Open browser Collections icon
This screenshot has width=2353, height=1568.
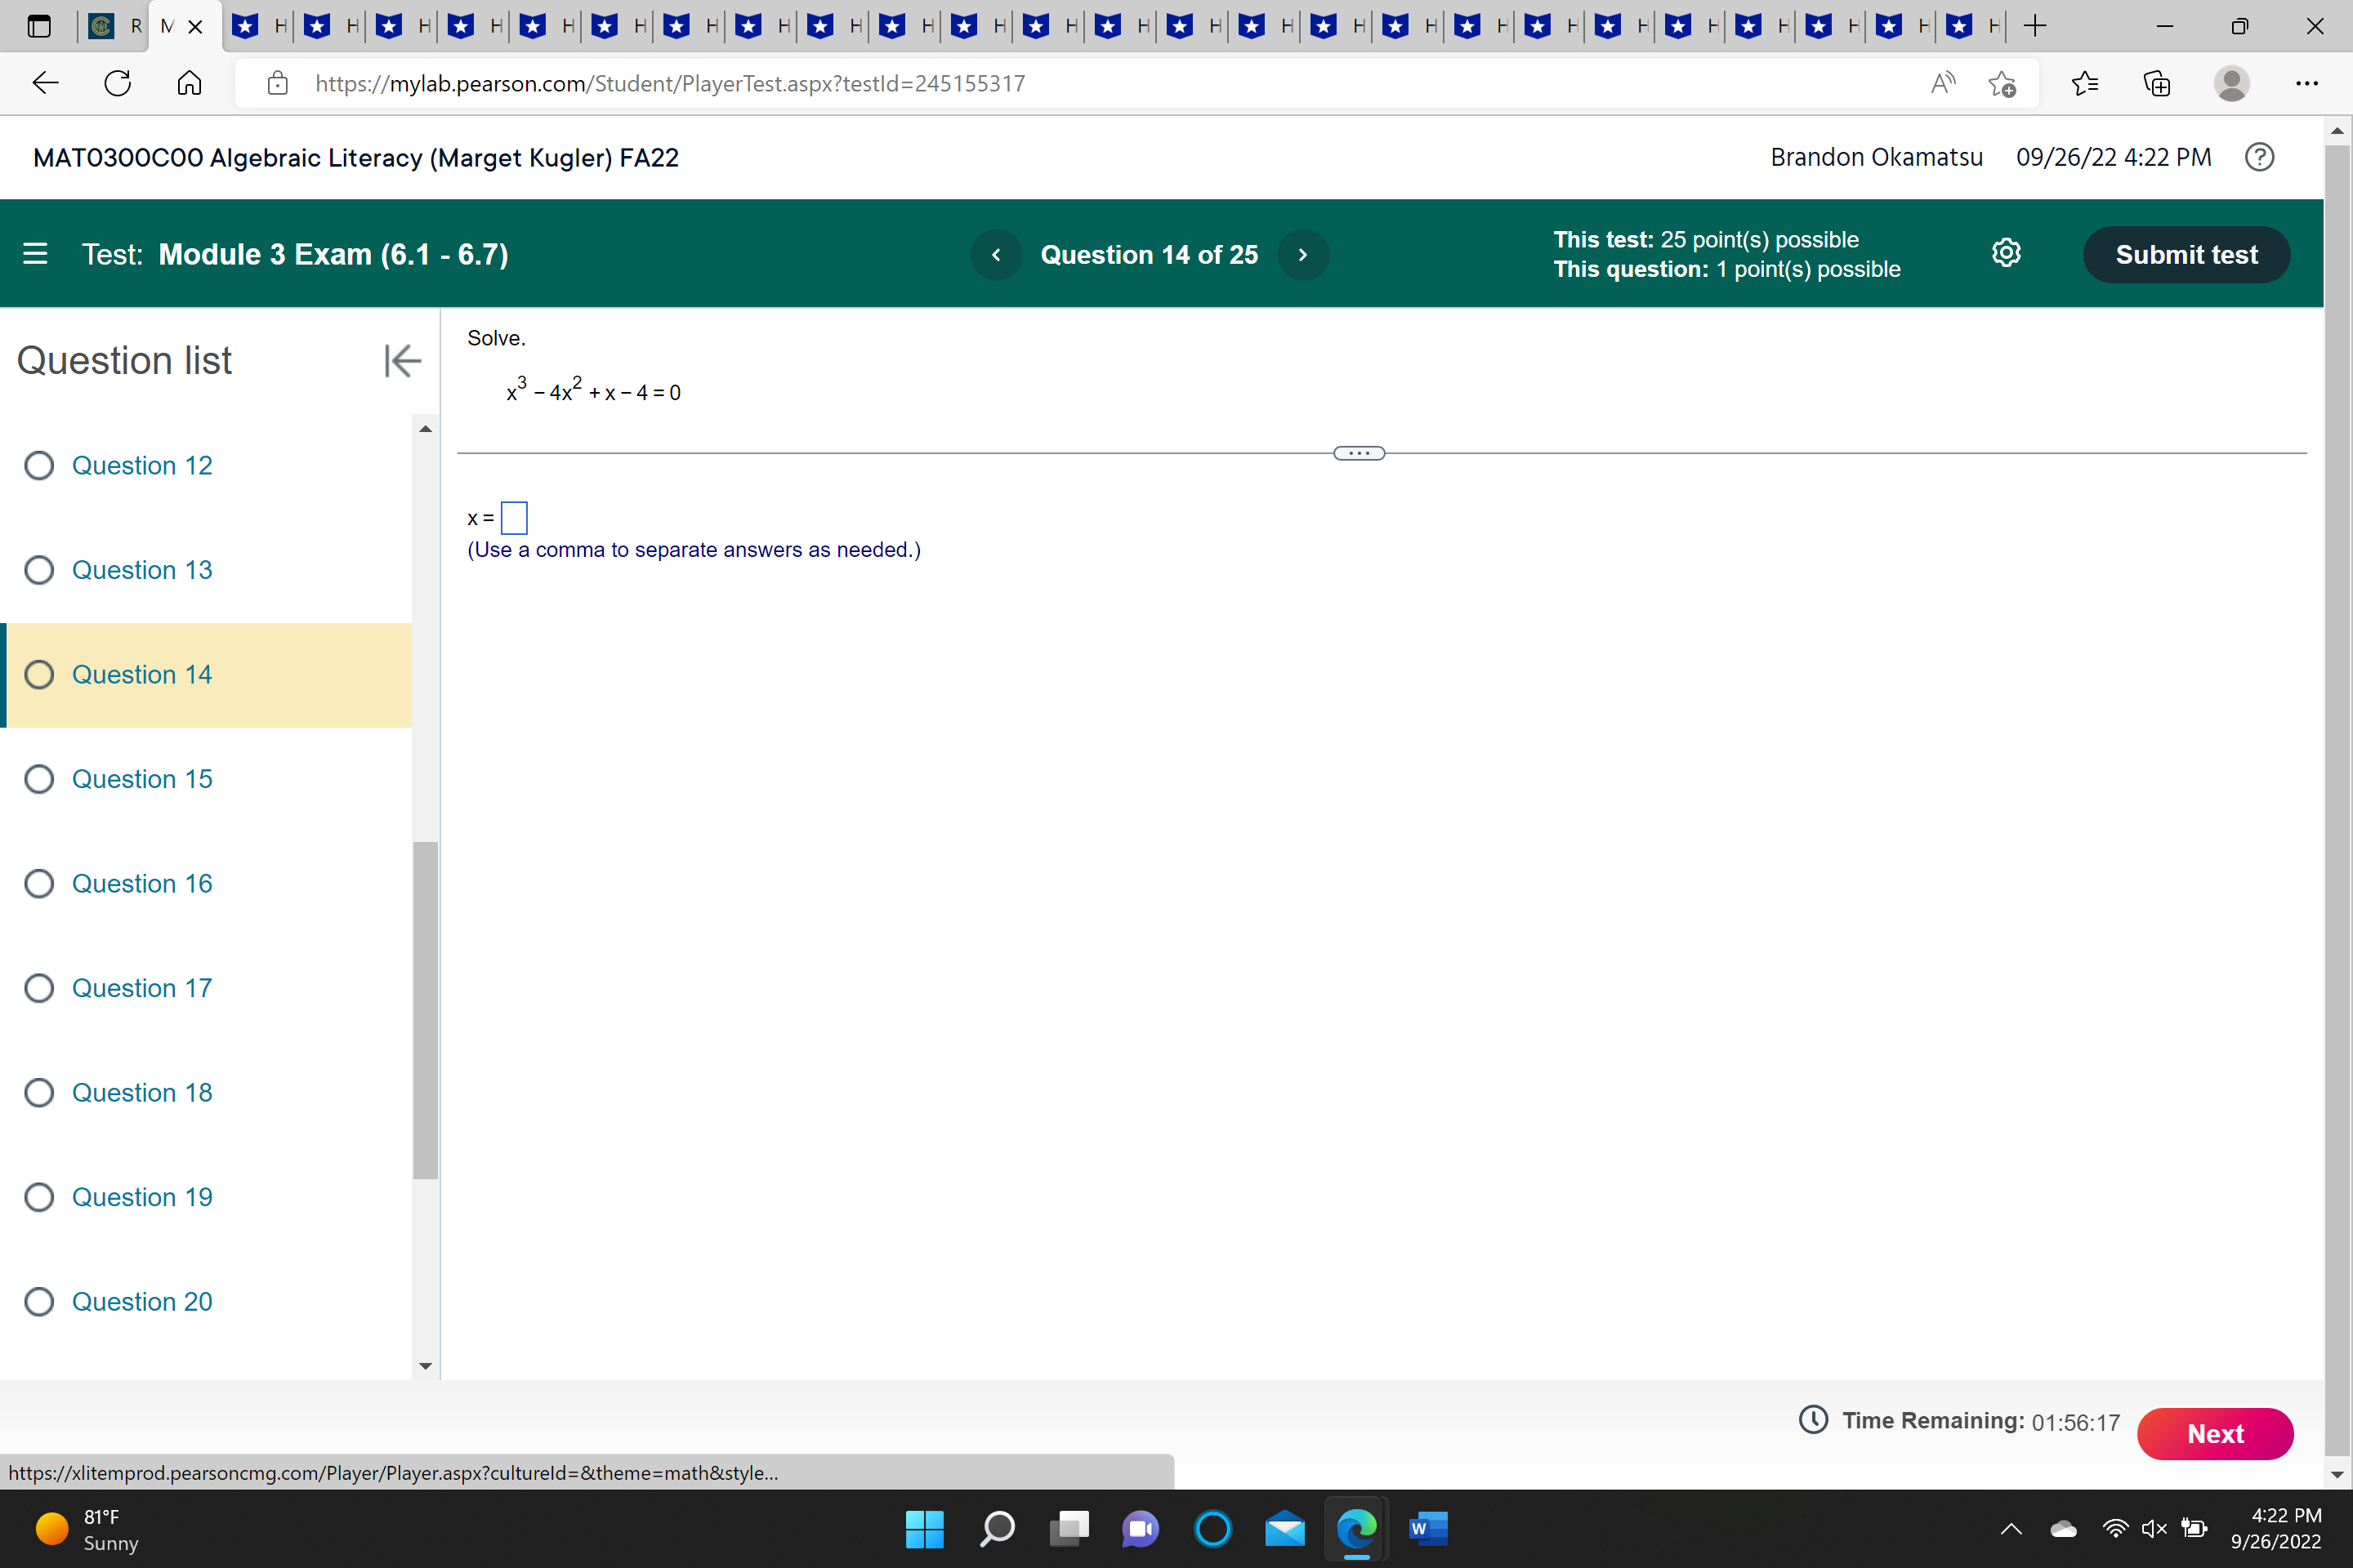point(2157,83)
